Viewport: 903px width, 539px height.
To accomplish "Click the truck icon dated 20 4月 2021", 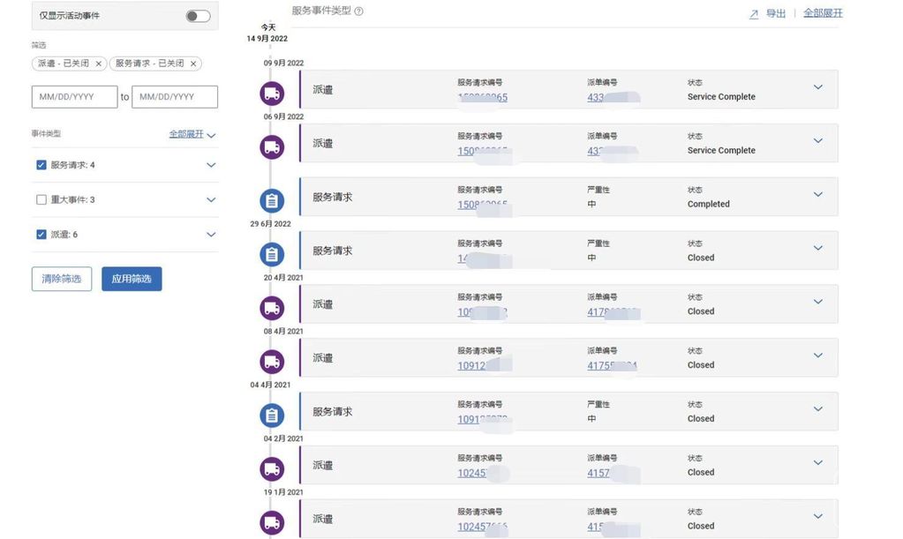I will [272, 308].
